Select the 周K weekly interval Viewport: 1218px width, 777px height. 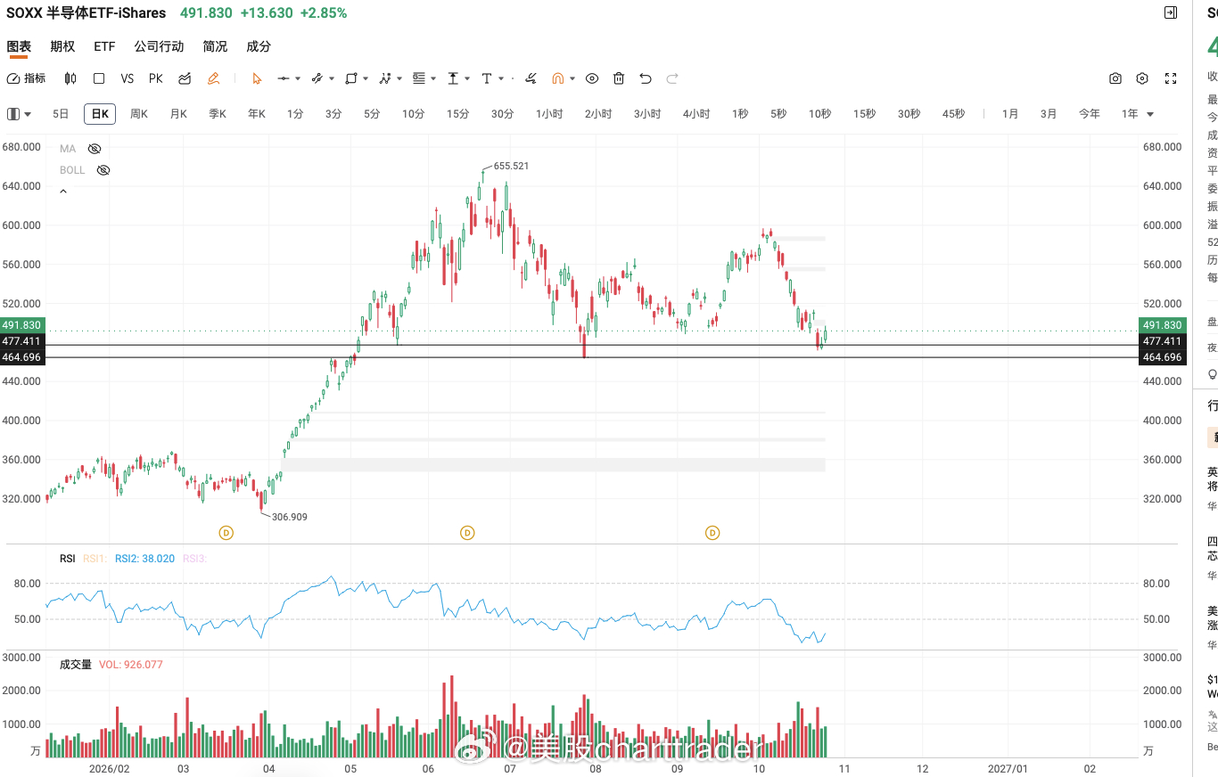pyautogui.click(x=139, y=114)
